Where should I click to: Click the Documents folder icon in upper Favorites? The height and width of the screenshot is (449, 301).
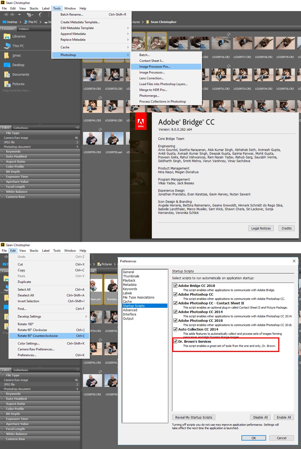(7, 75)
